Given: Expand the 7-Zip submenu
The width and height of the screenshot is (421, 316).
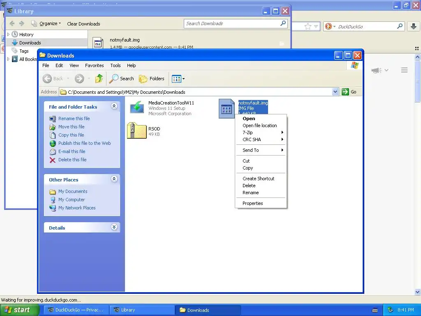Looking at the screenshot, I should click(x=261, y=132).
